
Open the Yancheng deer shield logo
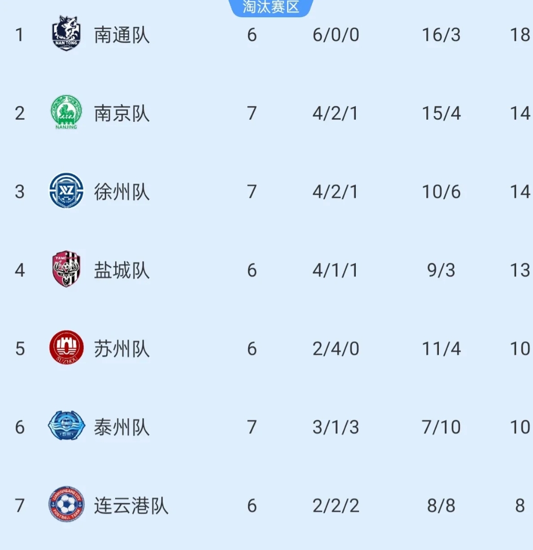click(x=66, y=269)
